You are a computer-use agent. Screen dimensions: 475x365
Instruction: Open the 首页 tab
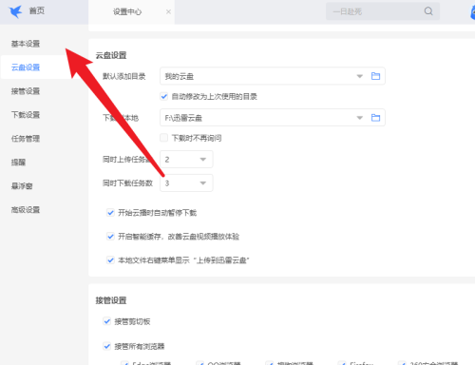[37, 11]
